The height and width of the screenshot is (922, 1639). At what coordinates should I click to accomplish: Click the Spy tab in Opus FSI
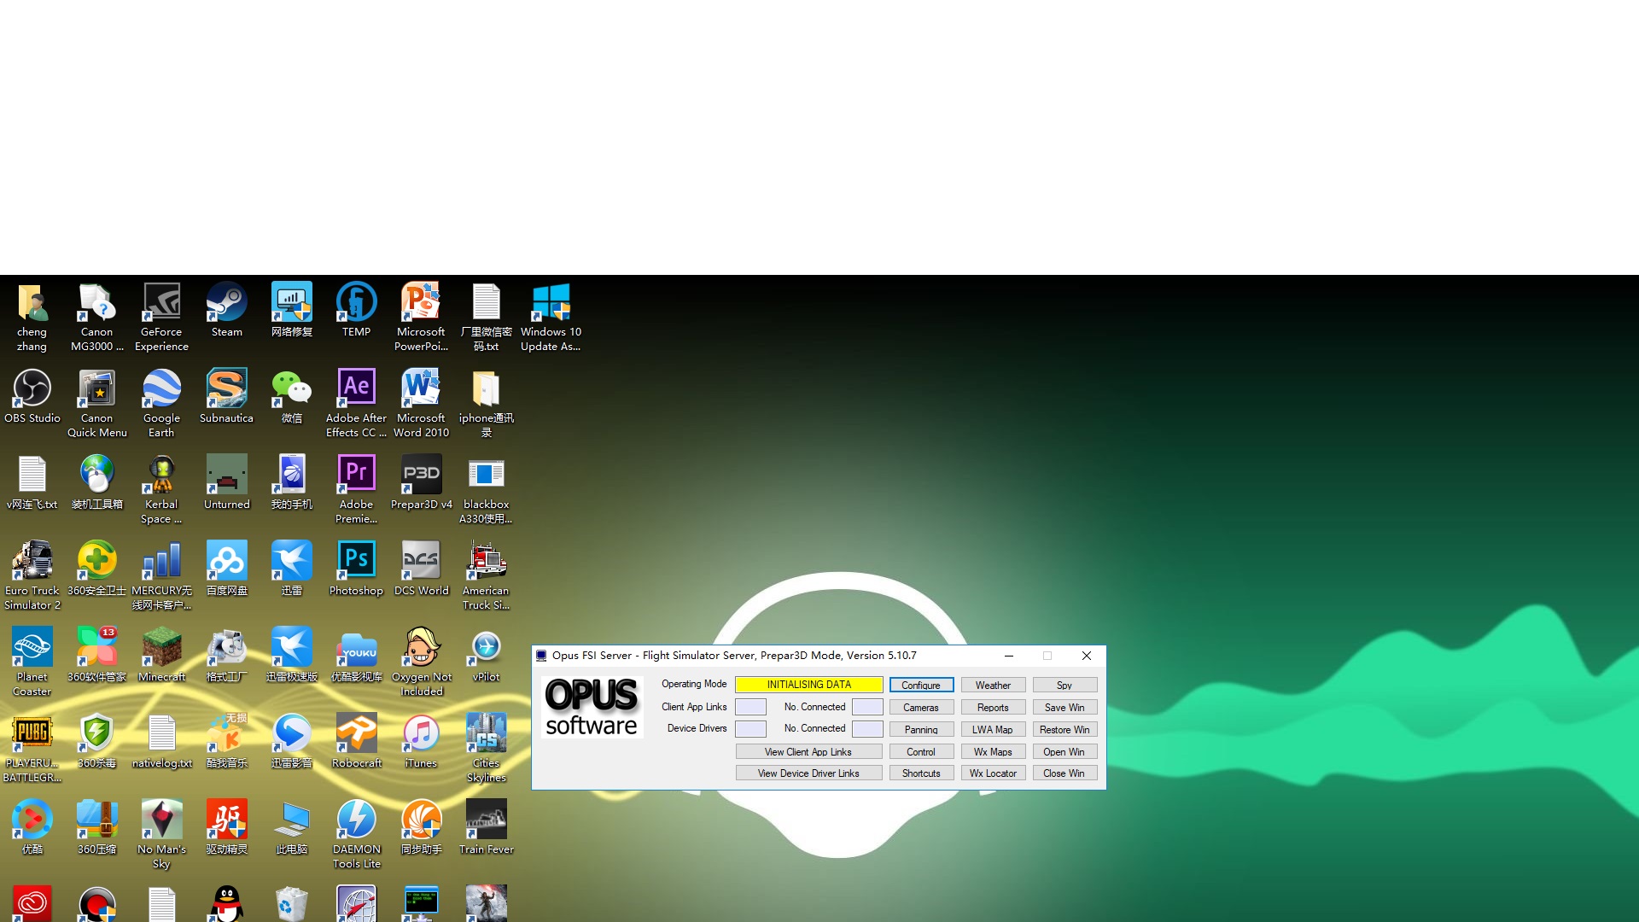point(1064,685)
